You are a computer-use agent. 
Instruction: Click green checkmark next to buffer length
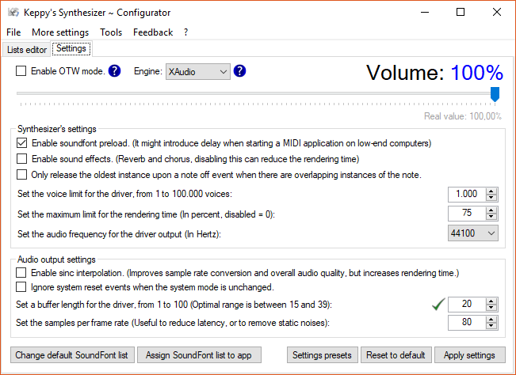pyautogui.click(x=435, y=304)
